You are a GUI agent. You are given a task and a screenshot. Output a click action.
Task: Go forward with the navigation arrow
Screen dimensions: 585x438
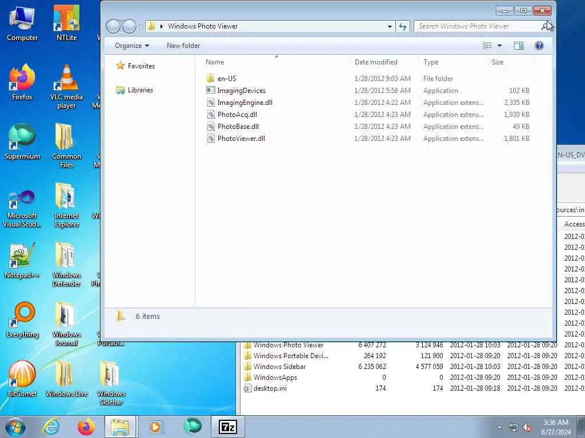pos(129,26)
